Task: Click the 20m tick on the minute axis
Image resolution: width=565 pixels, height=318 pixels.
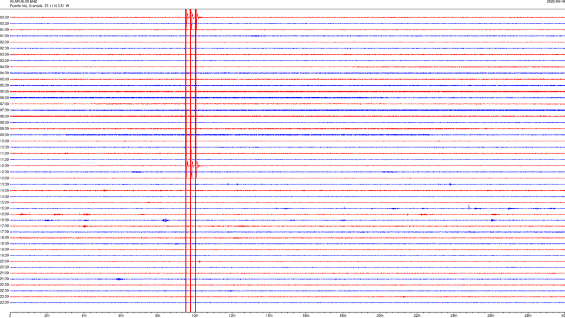Action: 380,316
